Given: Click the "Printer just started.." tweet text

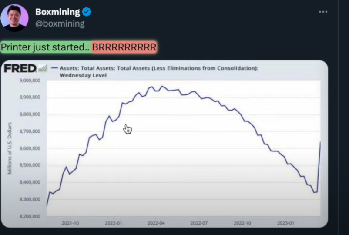Looking at the screenshot, I should (x=45, y=47).
